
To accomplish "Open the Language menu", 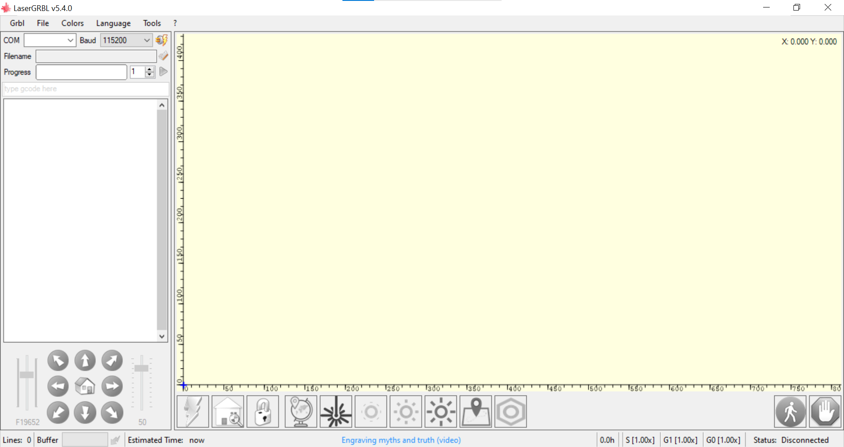I will [113, 23].
